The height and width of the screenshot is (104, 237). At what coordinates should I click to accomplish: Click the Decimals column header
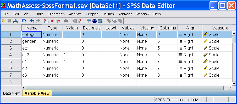pos(92,28)
